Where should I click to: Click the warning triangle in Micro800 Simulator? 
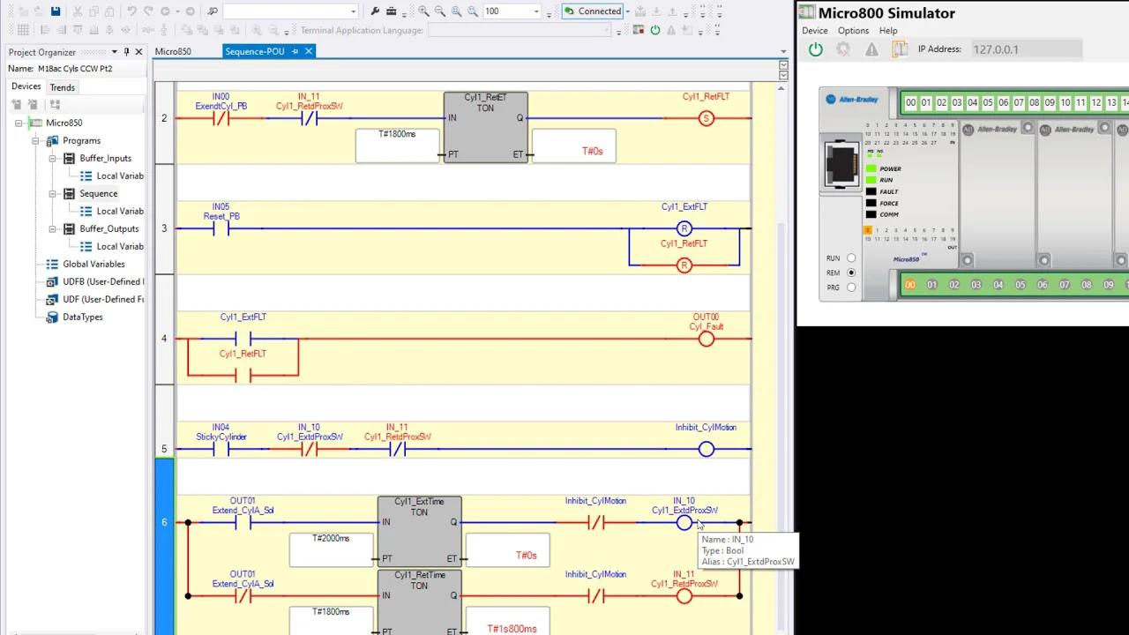tap(871, 49)
